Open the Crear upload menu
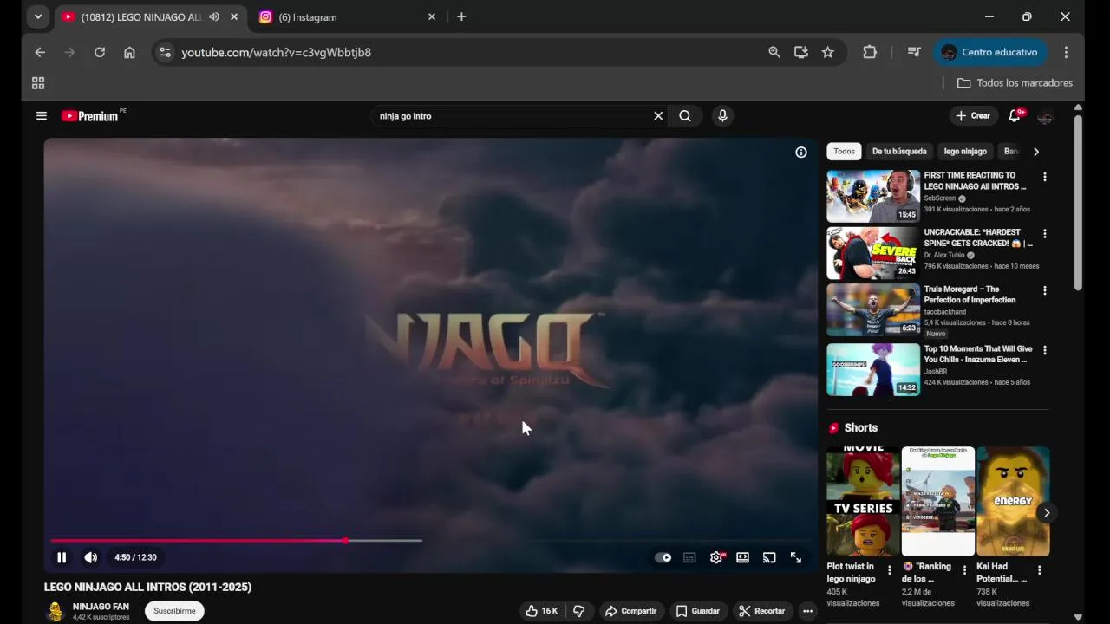Viewport: 1110px width, 624px height. [972, 116]
